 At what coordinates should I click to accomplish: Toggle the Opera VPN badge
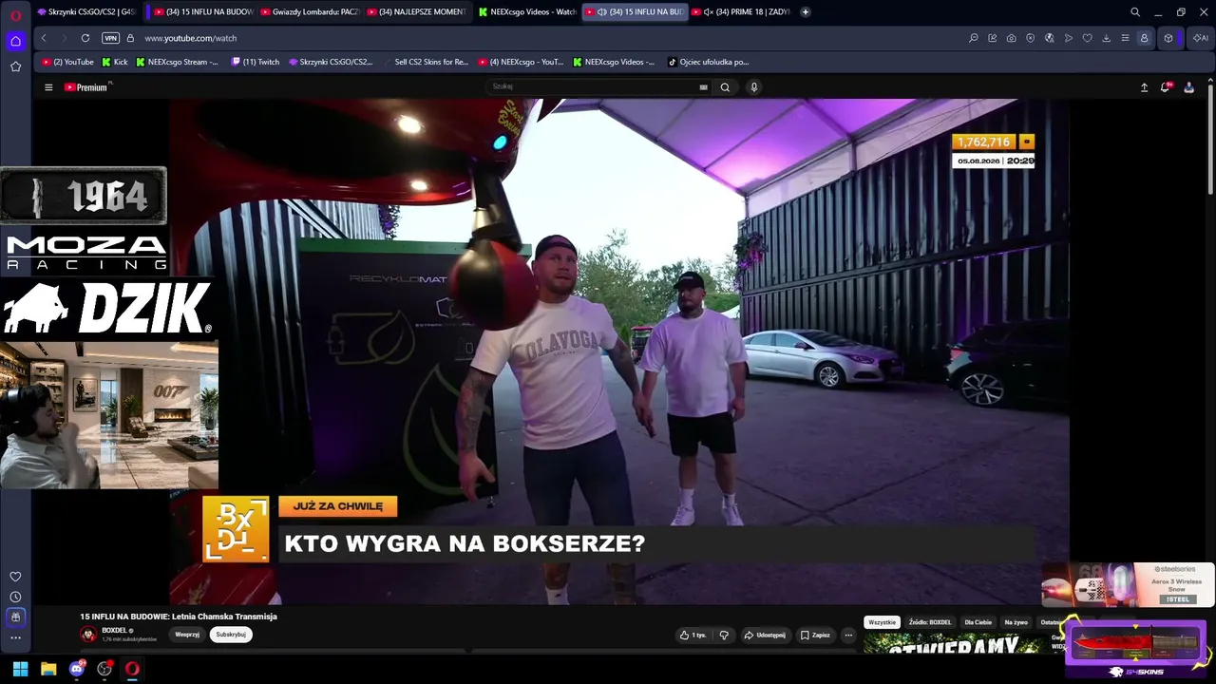[111, 38]
